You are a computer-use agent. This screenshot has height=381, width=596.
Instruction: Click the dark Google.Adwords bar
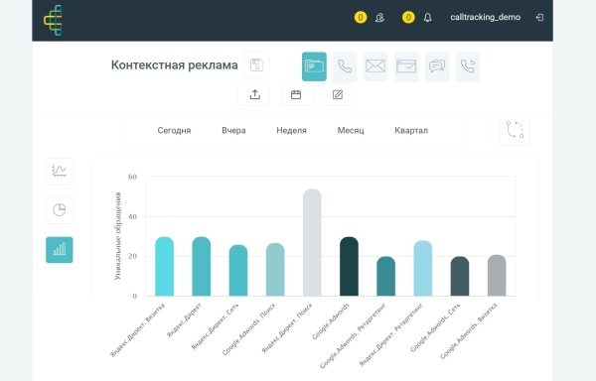(349, 266)
